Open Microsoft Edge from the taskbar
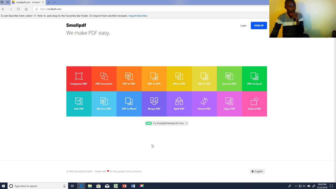Screen dimensions: 336x189 click(81, 186)
